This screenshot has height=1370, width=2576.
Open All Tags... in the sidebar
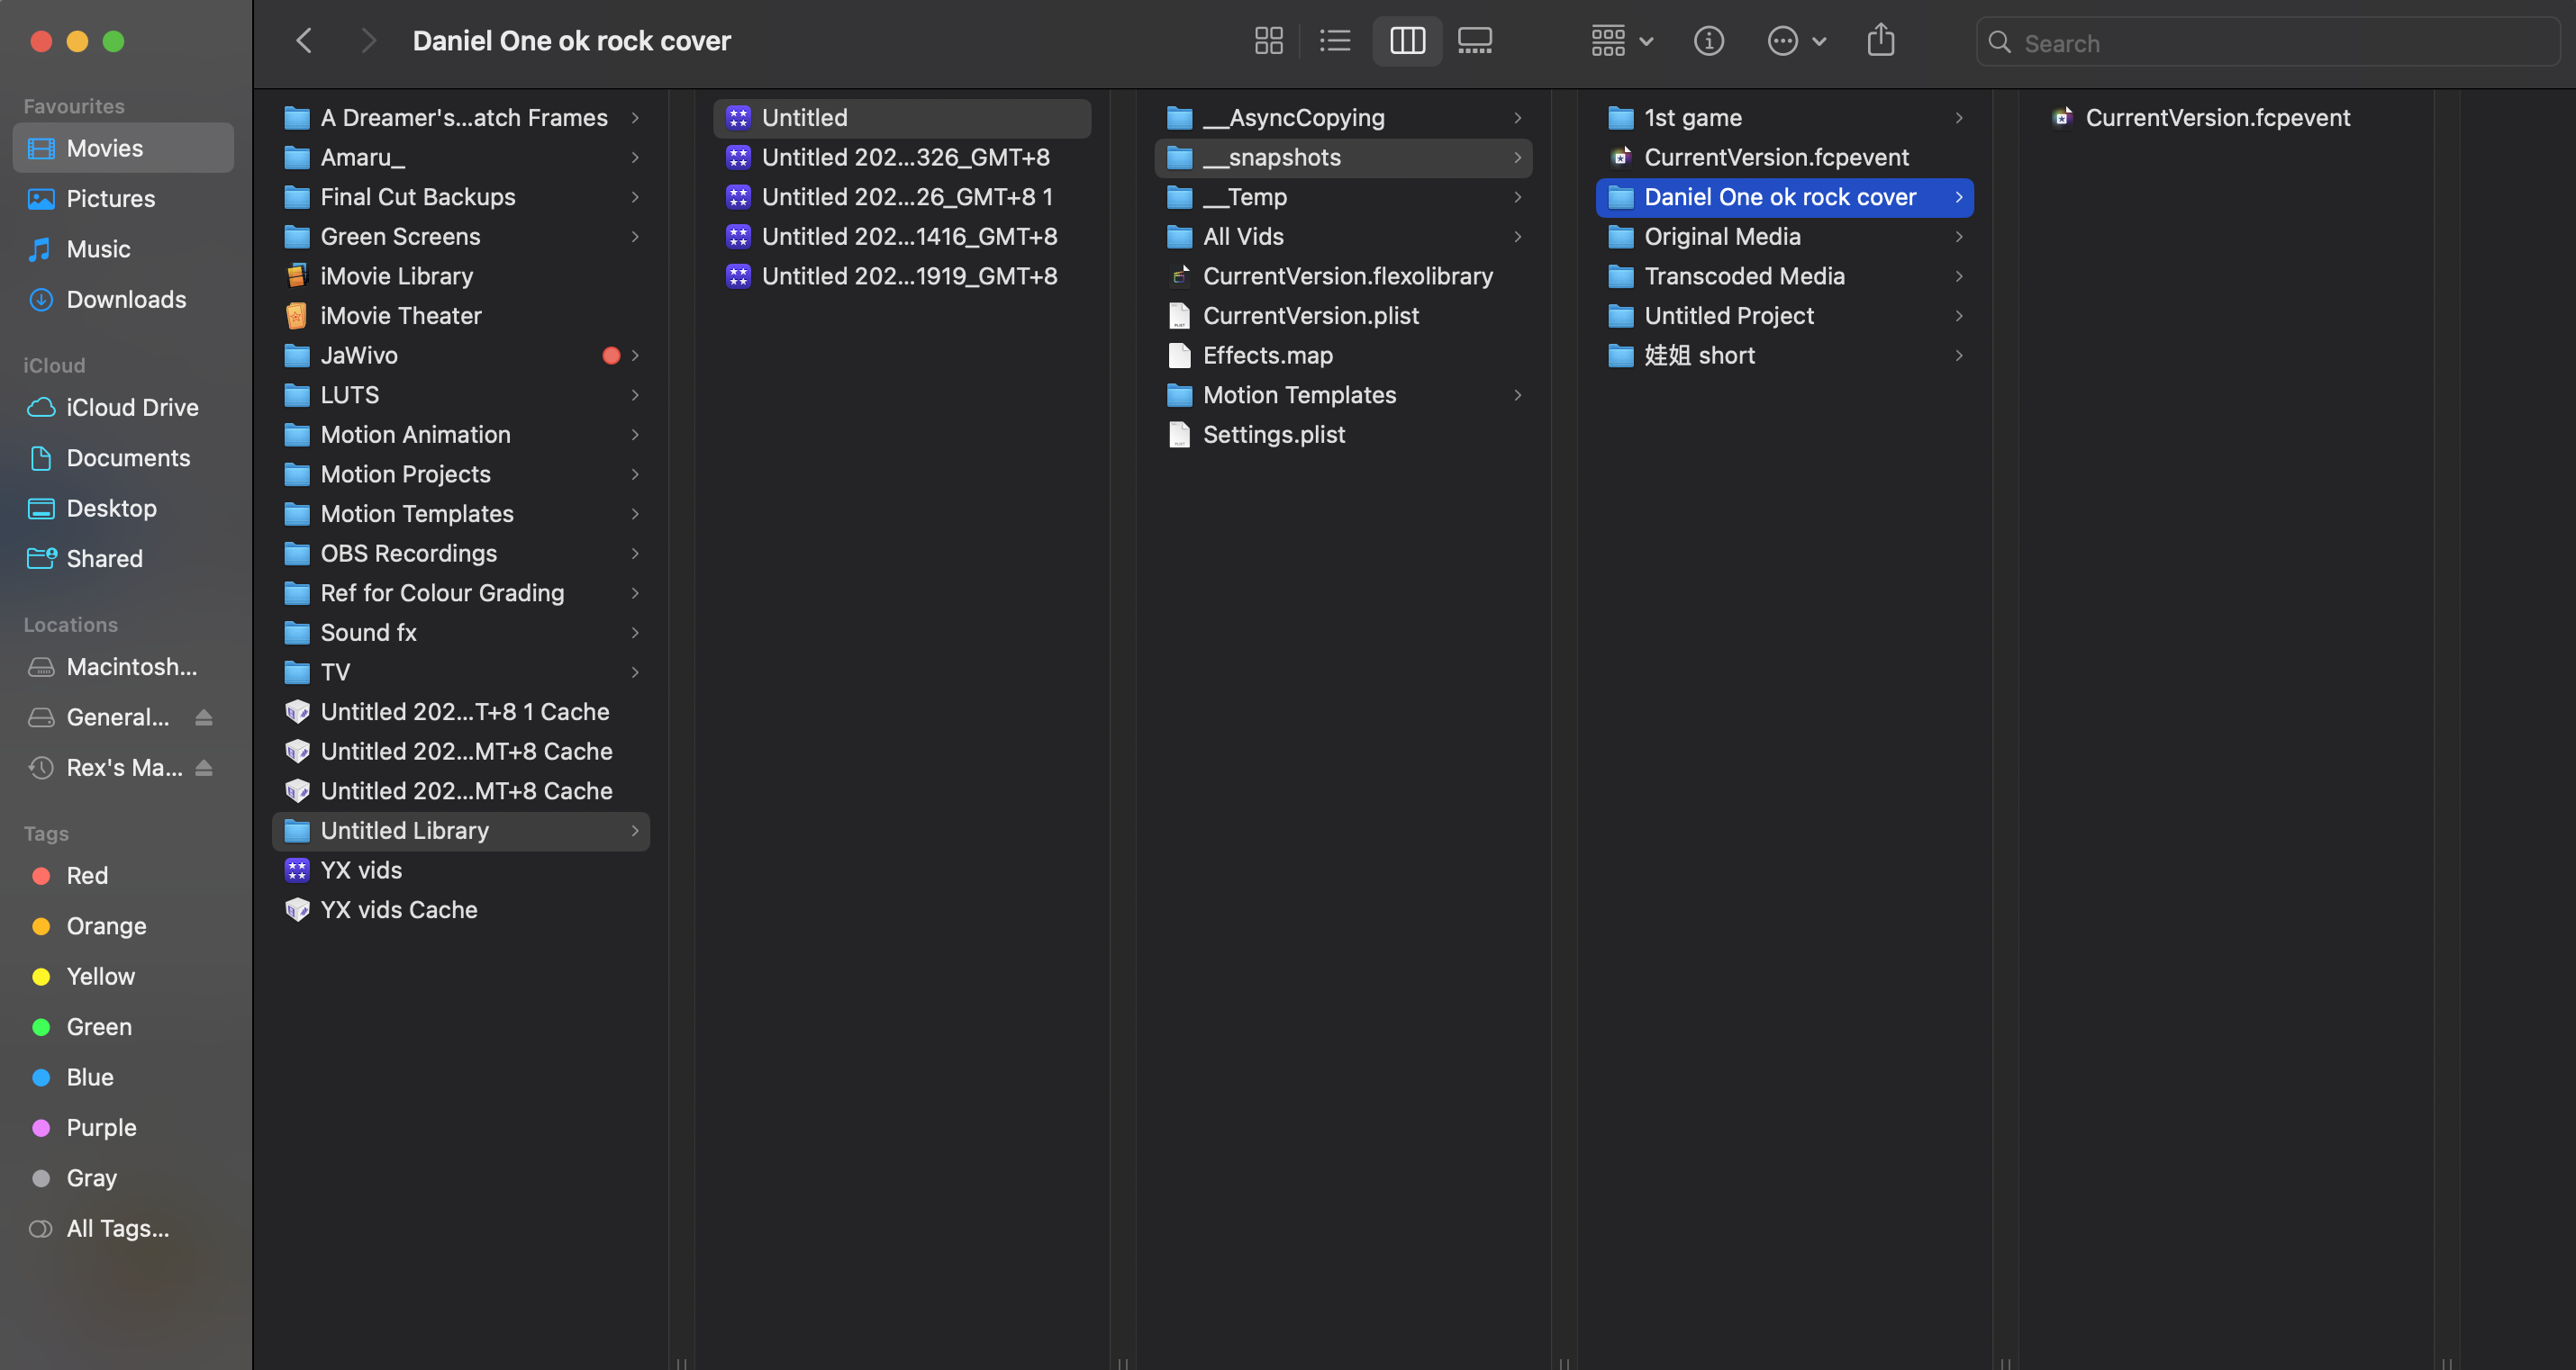click(117, 1228)
